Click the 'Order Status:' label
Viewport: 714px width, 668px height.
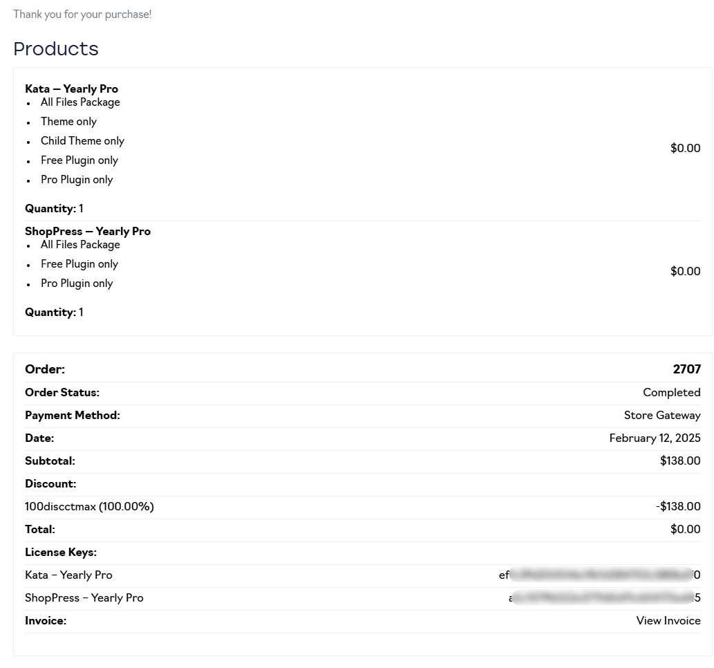pyautogui.click(x=62, y=392)
